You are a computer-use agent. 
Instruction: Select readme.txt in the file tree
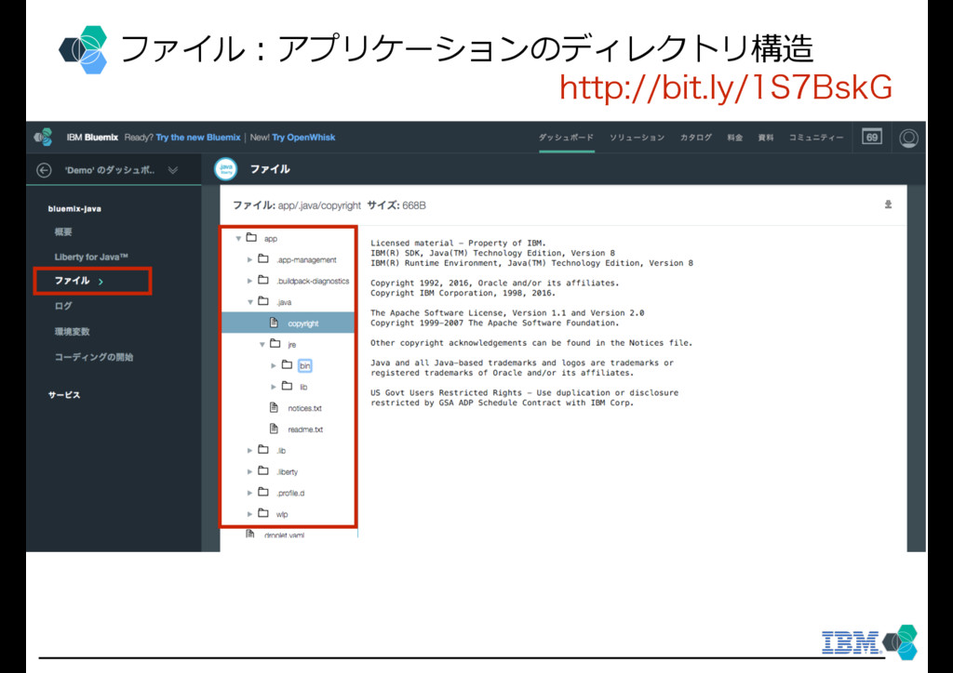305,429
